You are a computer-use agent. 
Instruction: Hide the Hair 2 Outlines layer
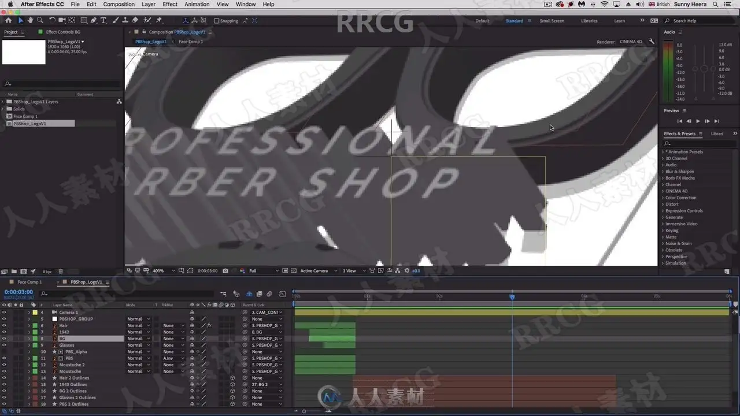click(x=4, y=378)
